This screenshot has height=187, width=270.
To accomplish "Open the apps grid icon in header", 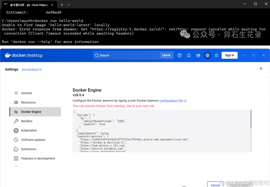I will point(217,55).
